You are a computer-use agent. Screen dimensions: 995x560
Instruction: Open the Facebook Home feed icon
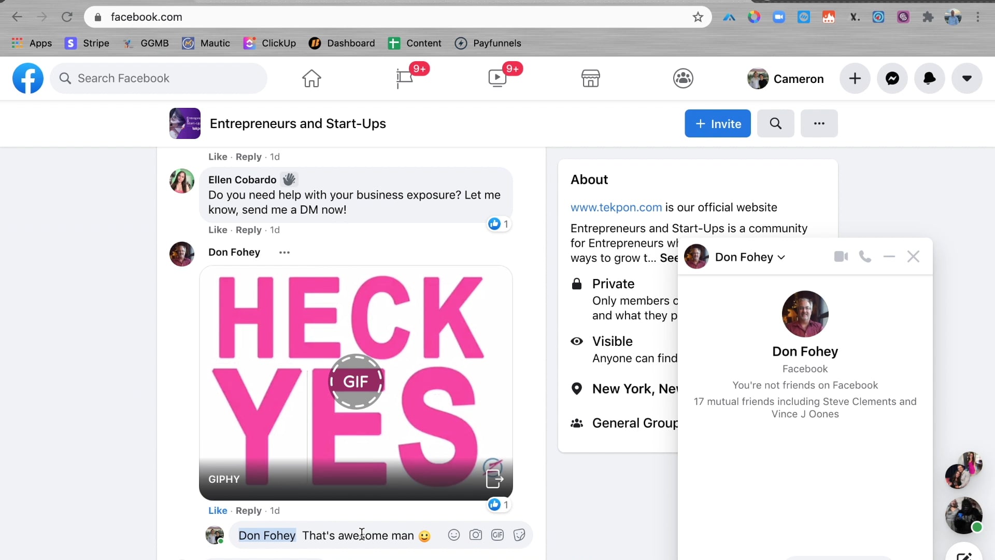click(x=311, y=78)
